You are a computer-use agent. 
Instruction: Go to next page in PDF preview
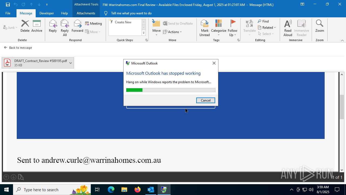13,177
